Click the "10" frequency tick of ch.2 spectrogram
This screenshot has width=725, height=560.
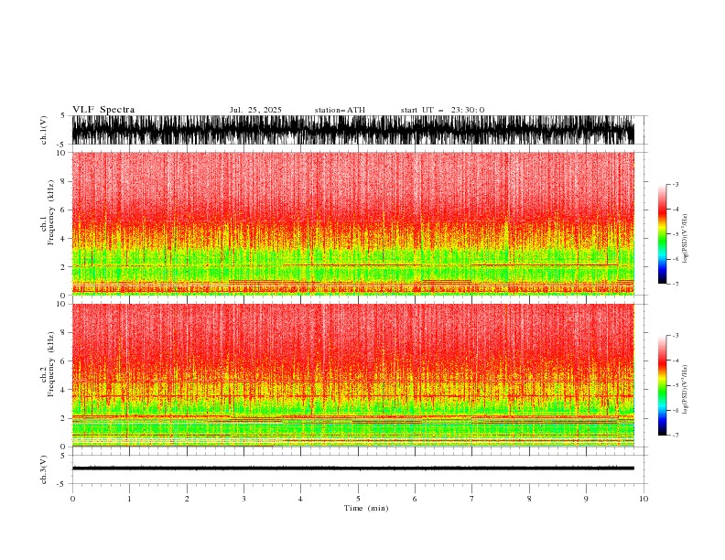pyautogui.click(x=63, y=304)
